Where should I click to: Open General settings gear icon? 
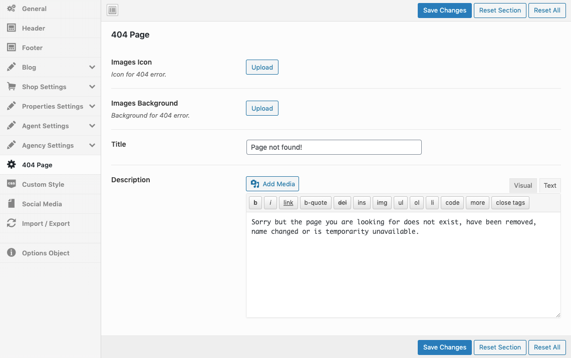11,9
